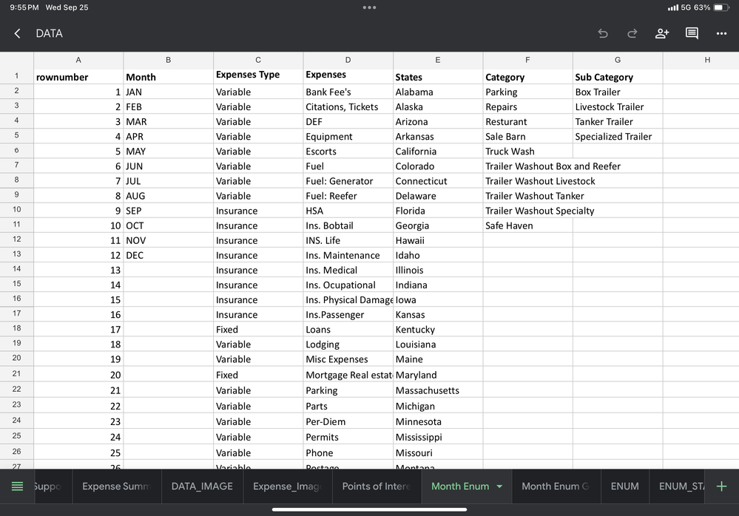This screenshot has width=739, height=516.
Task: Select row 1 header
Action: point(16,76)
